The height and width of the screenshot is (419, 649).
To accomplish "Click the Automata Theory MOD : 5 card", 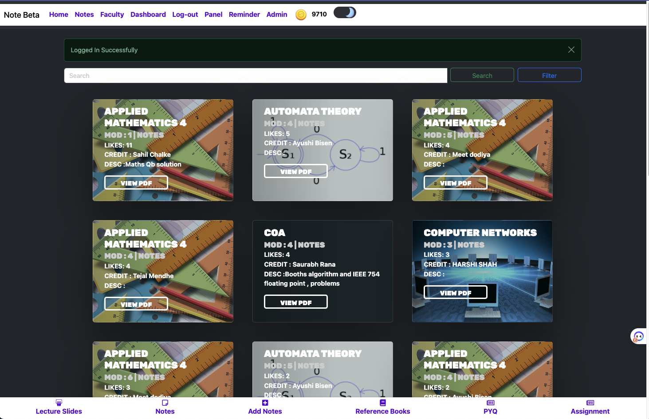I will tap(323, 370).
